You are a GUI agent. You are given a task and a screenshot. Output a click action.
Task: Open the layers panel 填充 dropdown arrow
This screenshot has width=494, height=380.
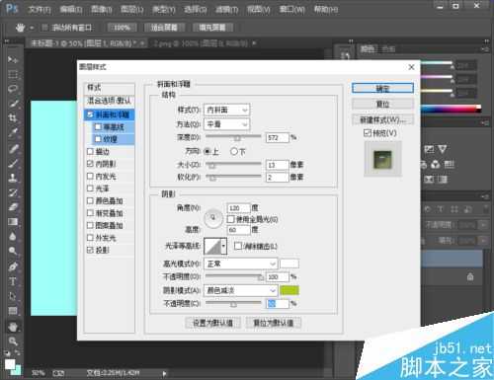tap(483, 241)
